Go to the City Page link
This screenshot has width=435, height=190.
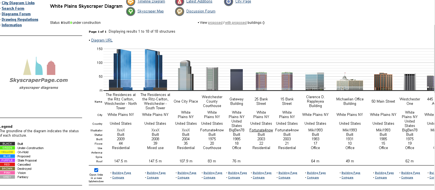(243, 2)
